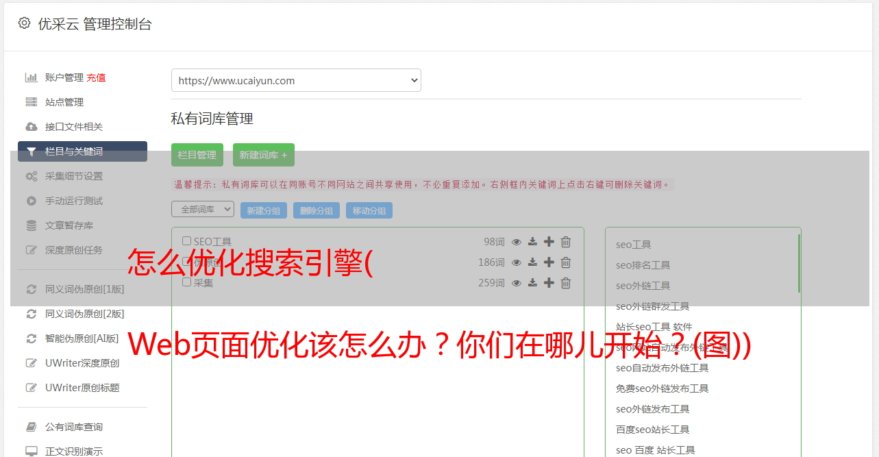The image size is (879, 457).
Task: Click the plus icon on the 采集 row
Action: pyautogui.click(x=549, y=283)
